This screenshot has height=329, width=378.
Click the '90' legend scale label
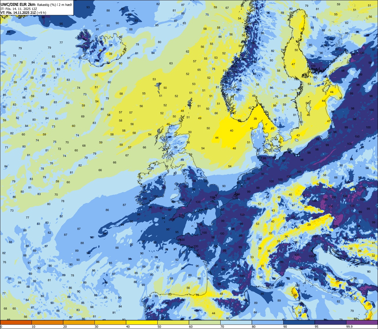pyautogui.click(x=285, y=327)
